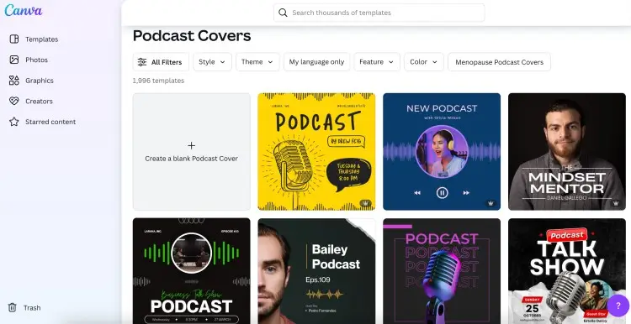Click the crown badge on New Podcast template

click(490, 204)
